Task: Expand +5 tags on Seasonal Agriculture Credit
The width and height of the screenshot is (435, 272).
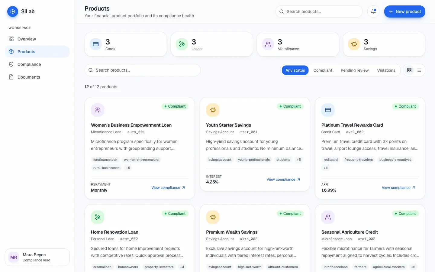Action: pyautogui.click(x=413, y=267)
